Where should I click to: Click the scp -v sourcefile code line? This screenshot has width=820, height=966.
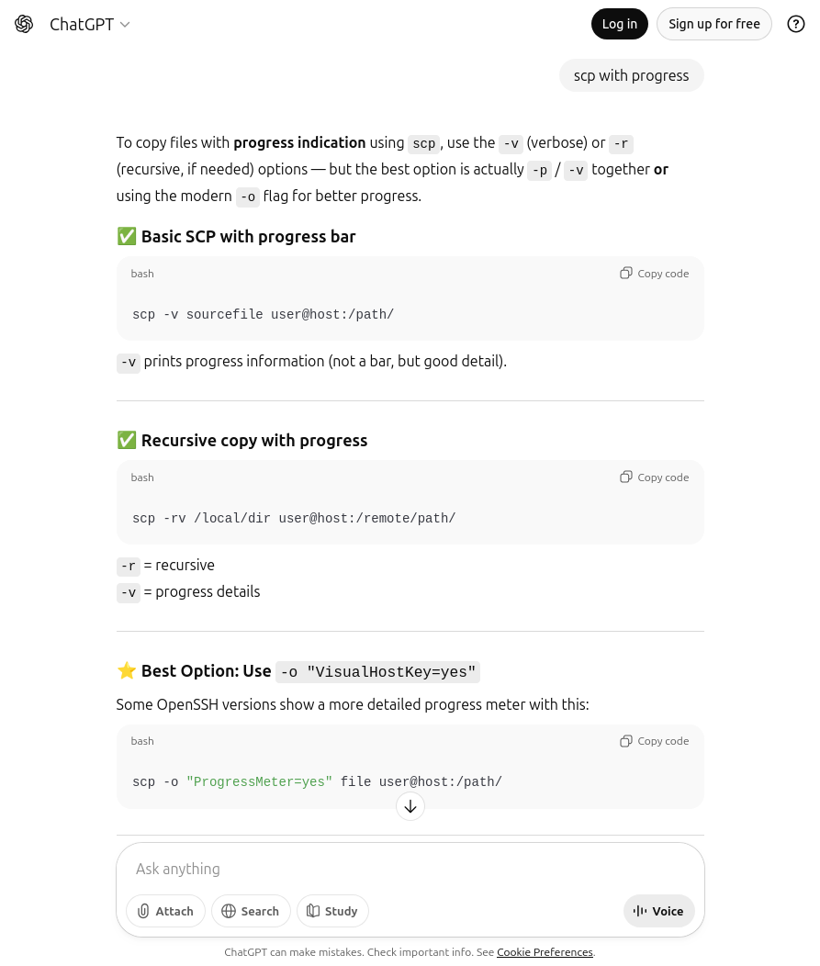click(x=263, y=314)
